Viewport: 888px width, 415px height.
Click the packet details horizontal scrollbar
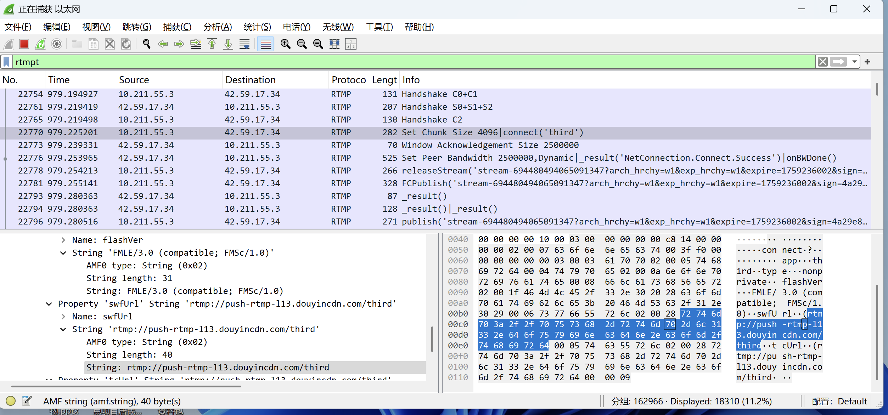point(126,386)
